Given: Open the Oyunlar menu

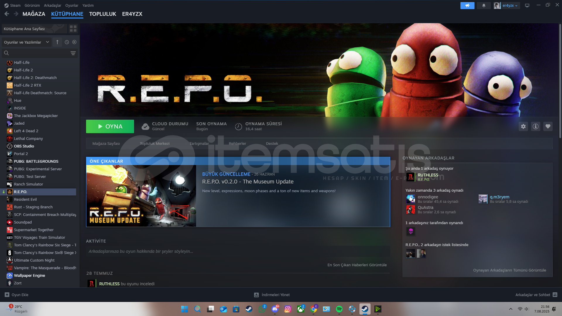Looking at the screenshot, I should coord(72,6).
